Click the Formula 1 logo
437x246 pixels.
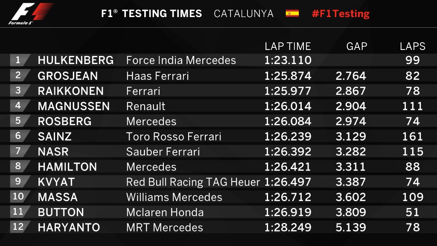[31, 14]
